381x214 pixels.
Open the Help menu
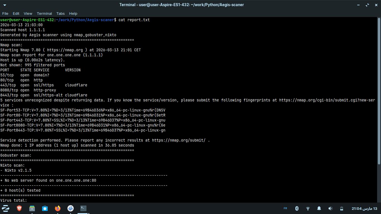click(x=73, y=13)
